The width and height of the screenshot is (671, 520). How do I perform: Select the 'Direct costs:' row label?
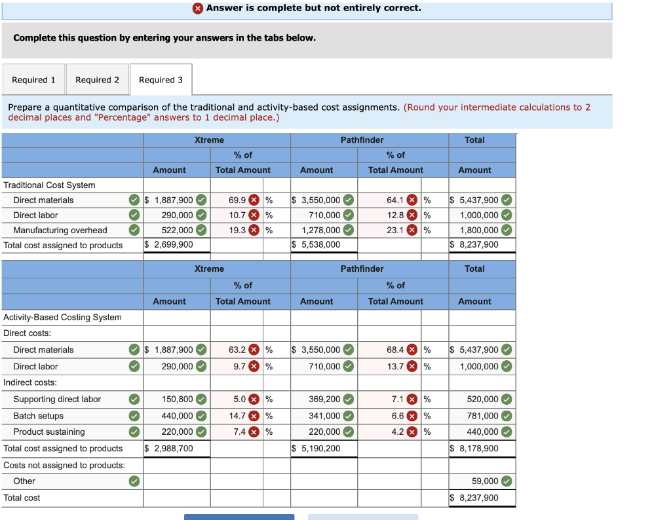(27, 333)
